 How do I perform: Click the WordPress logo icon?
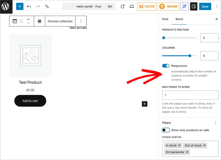coord(6,6)
